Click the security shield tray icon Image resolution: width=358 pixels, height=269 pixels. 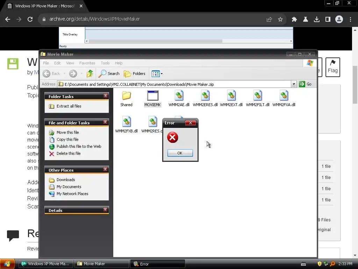click(320, 264)
